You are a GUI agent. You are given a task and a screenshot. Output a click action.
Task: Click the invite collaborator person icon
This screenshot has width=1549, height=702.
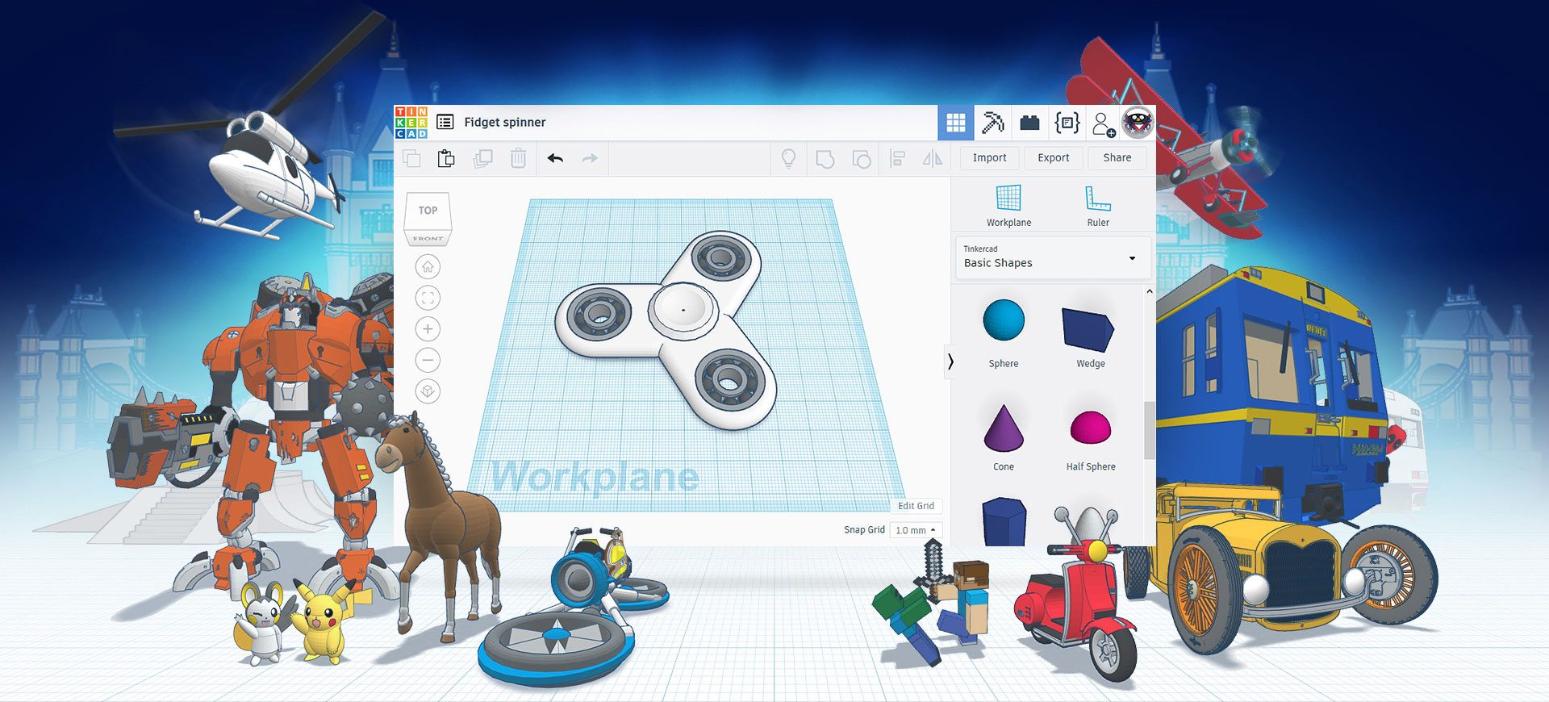(1103, 124)
